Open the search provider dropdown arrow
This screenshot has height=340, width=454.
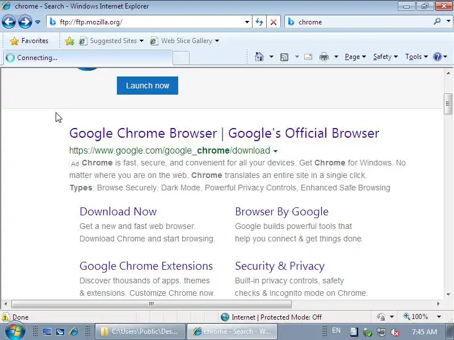pyautogui.click(x=448, y=21)
